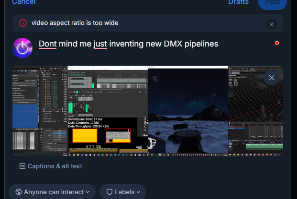Remove the attached video with X
Viewport: 297px width, 199px height.
pos(272,78)
